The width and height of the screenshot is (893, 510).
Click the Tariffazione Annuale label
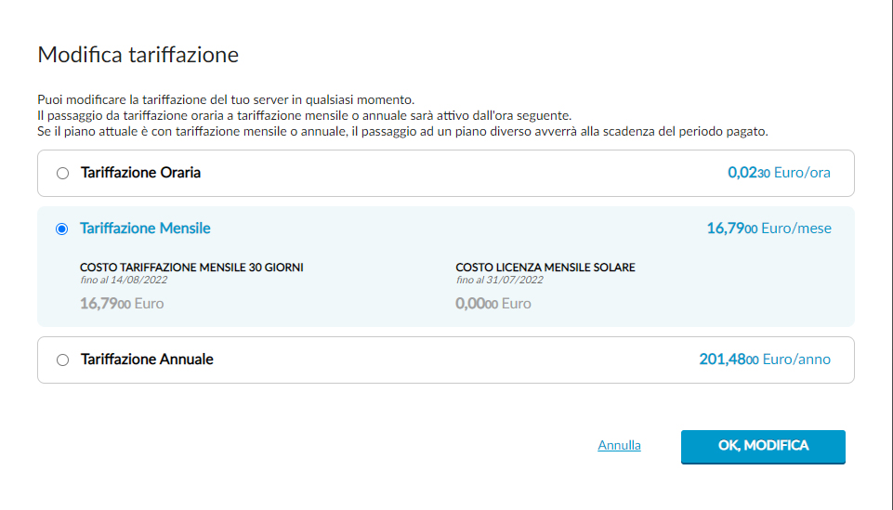tap(147, 360)
